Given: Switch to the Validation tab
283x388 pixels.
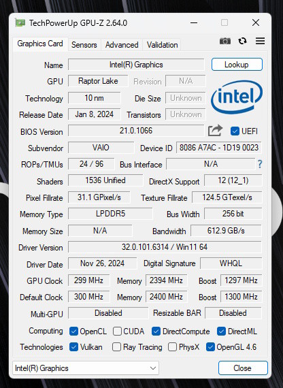Looking at the screenshot, I should point(163,45).
